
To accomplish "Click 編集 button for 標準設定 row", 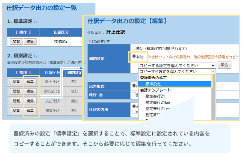I will click(30, 42).
